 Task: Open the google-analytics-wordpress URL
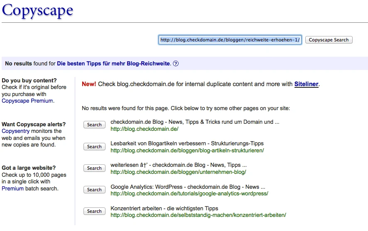point(189,194)
